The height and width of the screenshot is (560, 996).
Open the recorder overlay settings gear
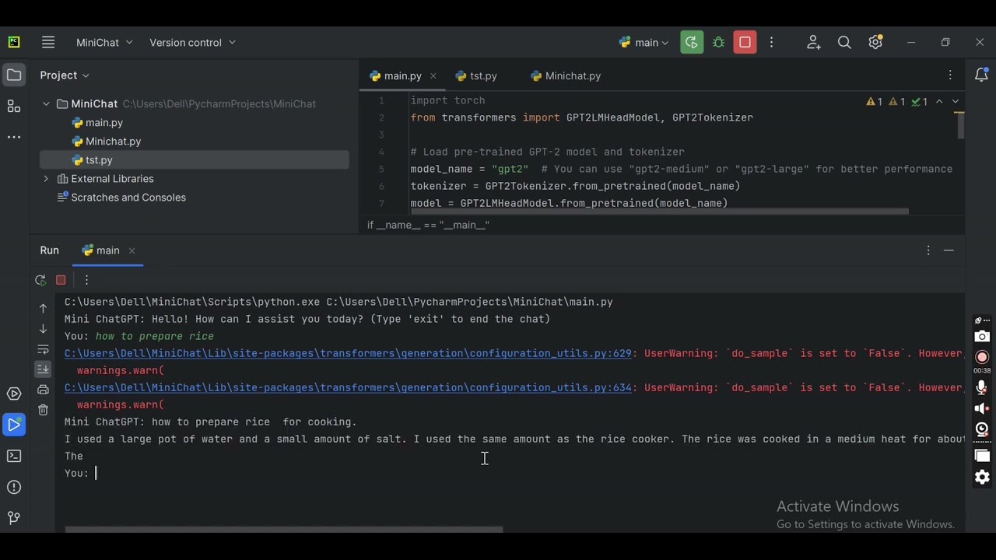[x=982, y=477]
